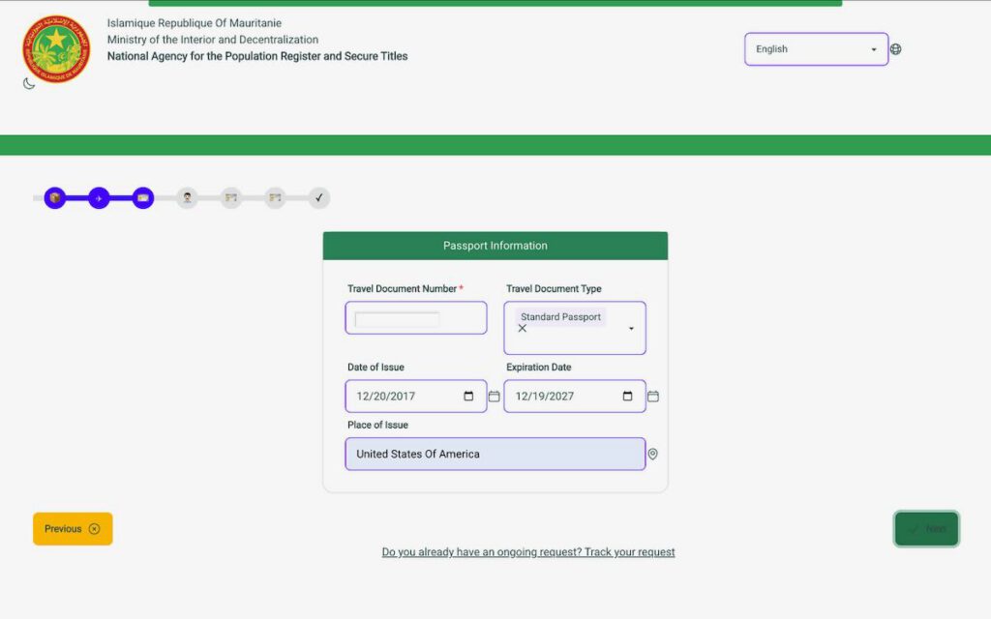Click the Travel Document Type label
This screenshot has height=619, width=991.
click(554, 288)
